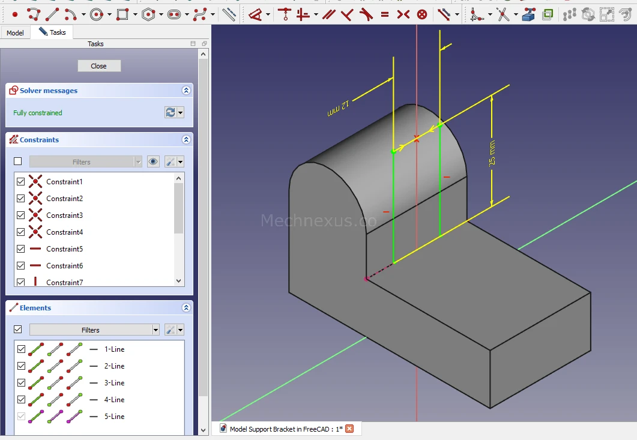
Task: Select the Create Polyline tool
Action: tap(33, 14)
